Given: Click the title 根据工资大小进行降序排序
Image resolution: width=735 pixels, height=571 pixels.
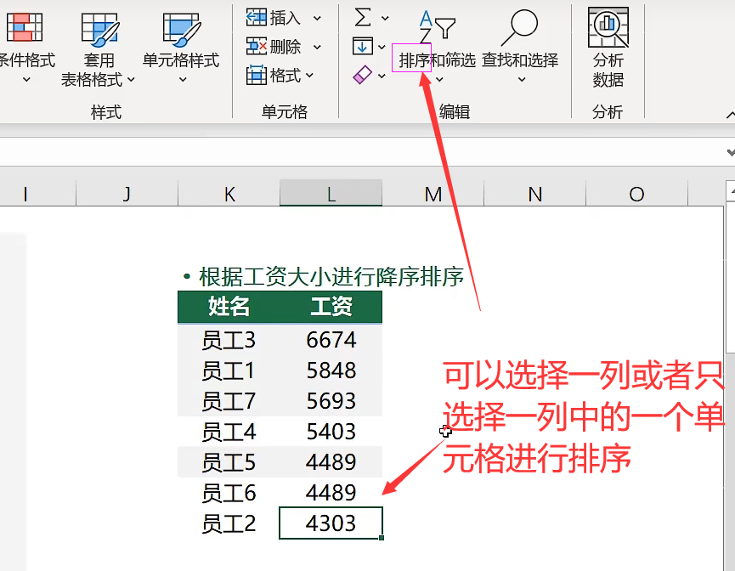Looking at the screenshot, I should click(x=331, y=277).
